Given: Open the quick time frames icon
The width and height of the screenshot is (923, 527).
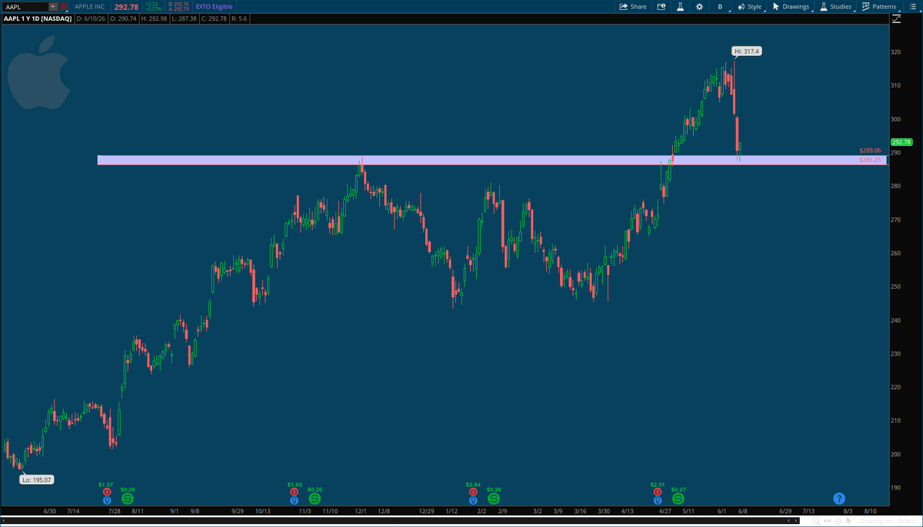Looking at the screenshot, I should click(661, 6).
